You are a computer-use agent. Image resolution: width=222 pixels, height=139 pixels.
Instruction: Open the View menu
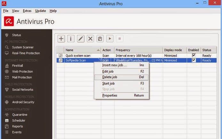coord(16,11)
